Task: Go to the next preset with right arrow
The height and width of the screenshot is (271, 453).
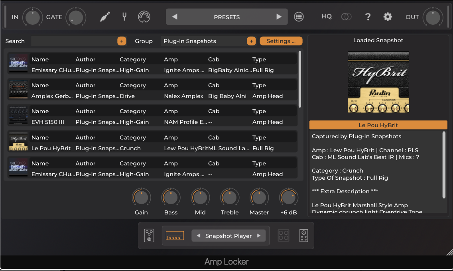Action: pos(279,17)
